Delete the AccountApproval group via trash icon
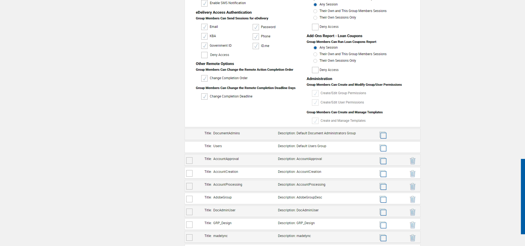 point(413,161)
